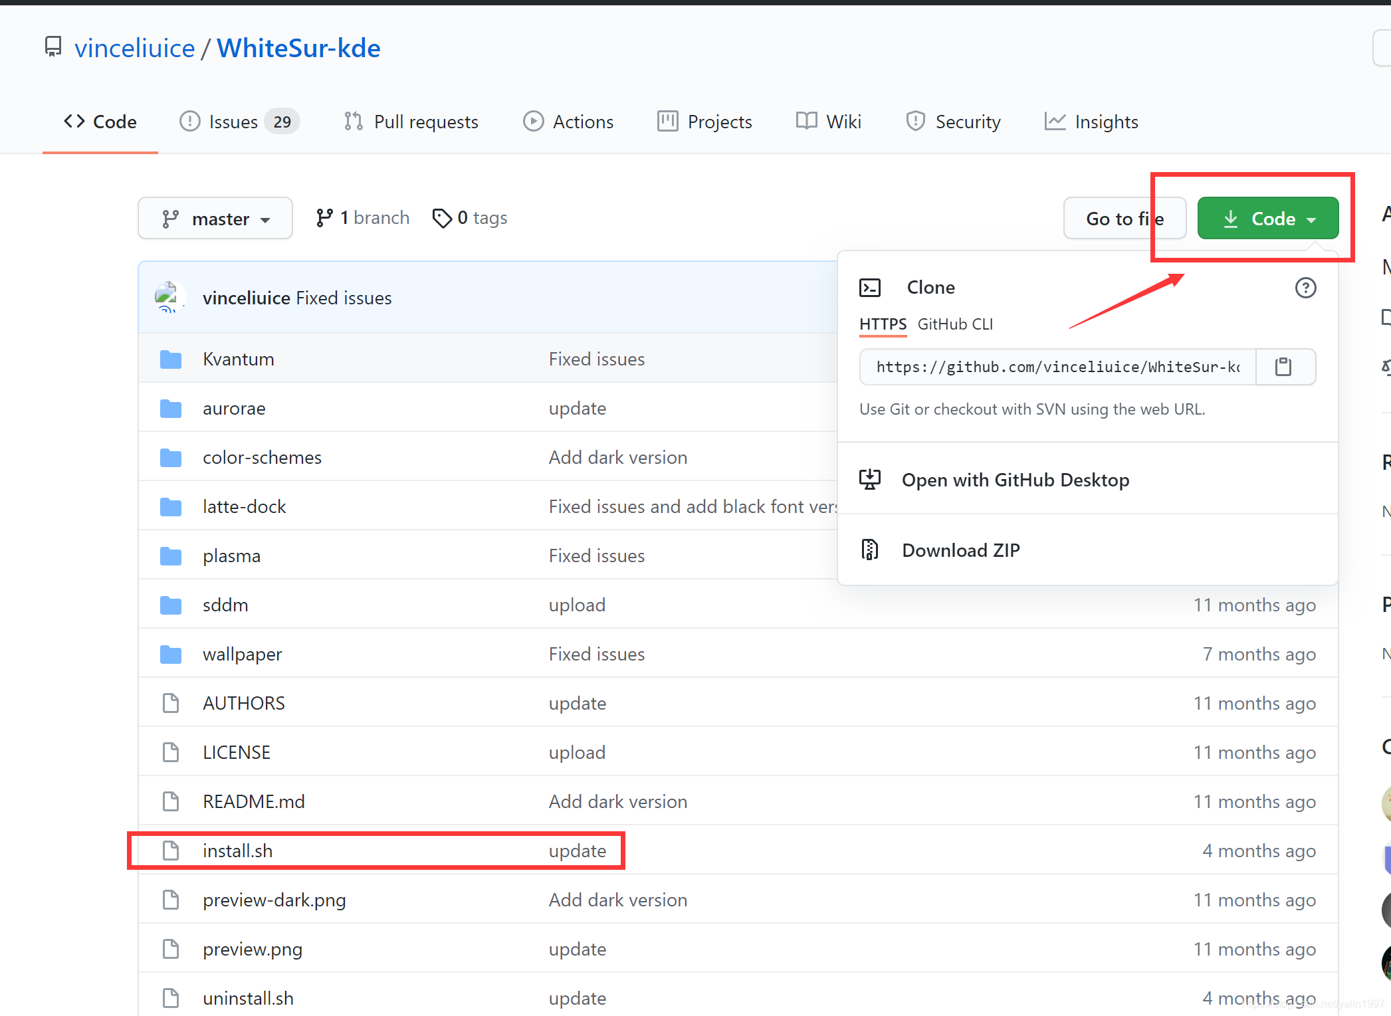Open the color-schemes folder
The width and height of the screenshot is (1391, 1016).
(x=262, y=457)
